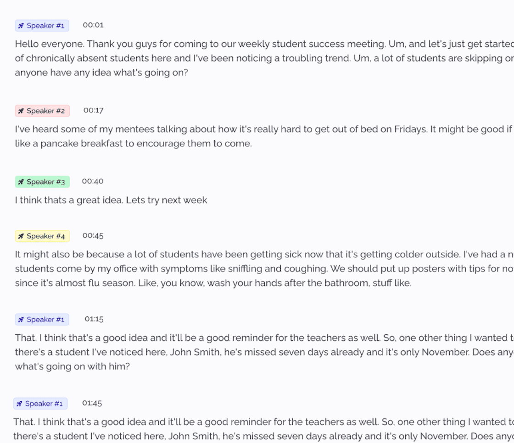
Task: Go to the 01:45 timestamp
Action: click(x=92, y=403)
